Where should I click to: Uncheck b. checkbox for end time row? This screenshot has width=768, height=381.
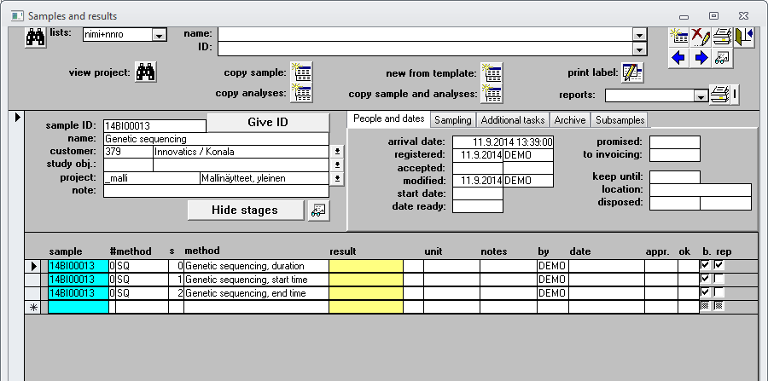coord(705,293)
